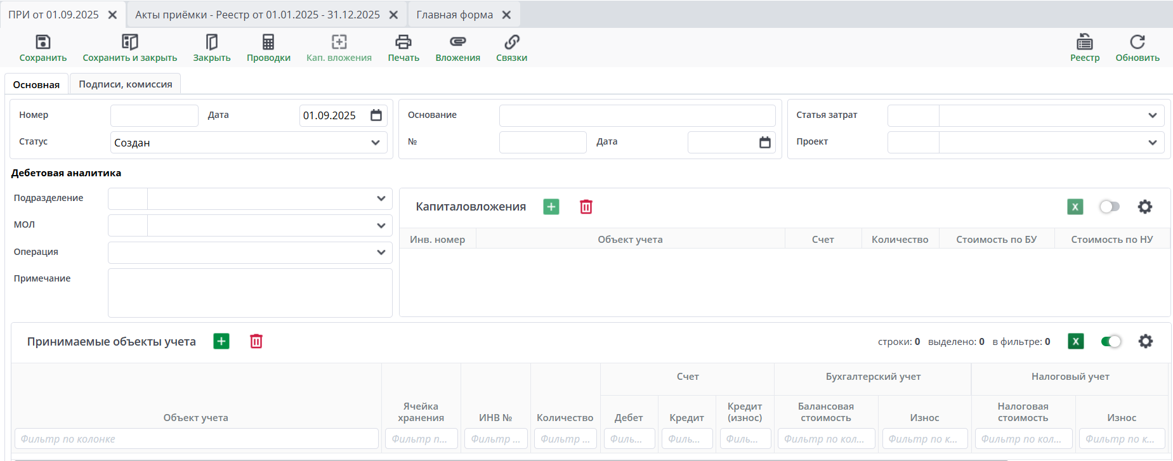Open Вложения paperclip attachments icon
The height and width of the screenshot is (461, 1173).
click(457, 42)
